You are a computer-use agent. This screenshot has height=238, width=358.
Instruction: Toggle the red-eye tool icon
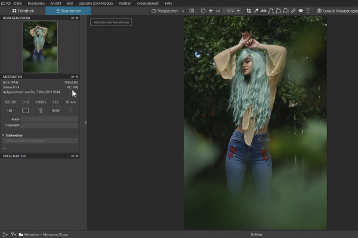click(x=301, y=11)
